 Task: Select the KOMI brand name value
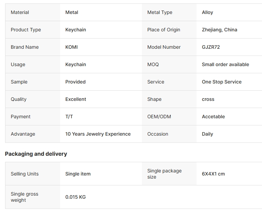(x=71, y=47)
